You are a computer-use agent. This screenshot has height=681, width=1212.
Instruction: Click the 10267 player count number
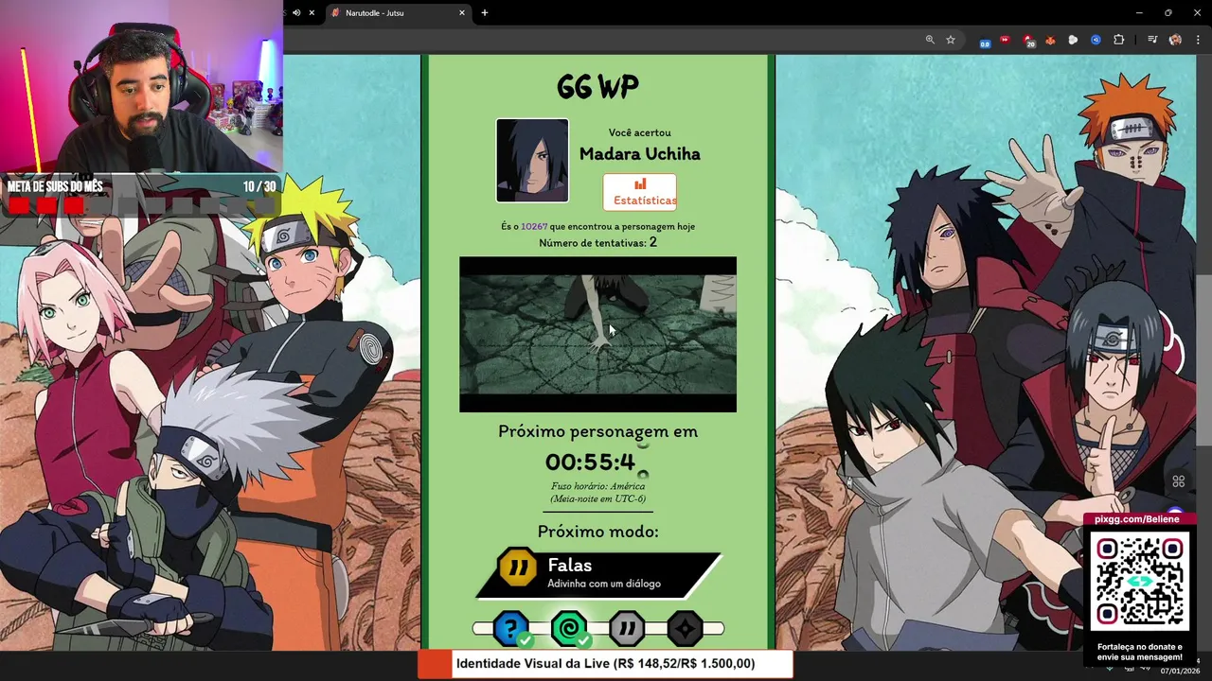coord(534,227)
